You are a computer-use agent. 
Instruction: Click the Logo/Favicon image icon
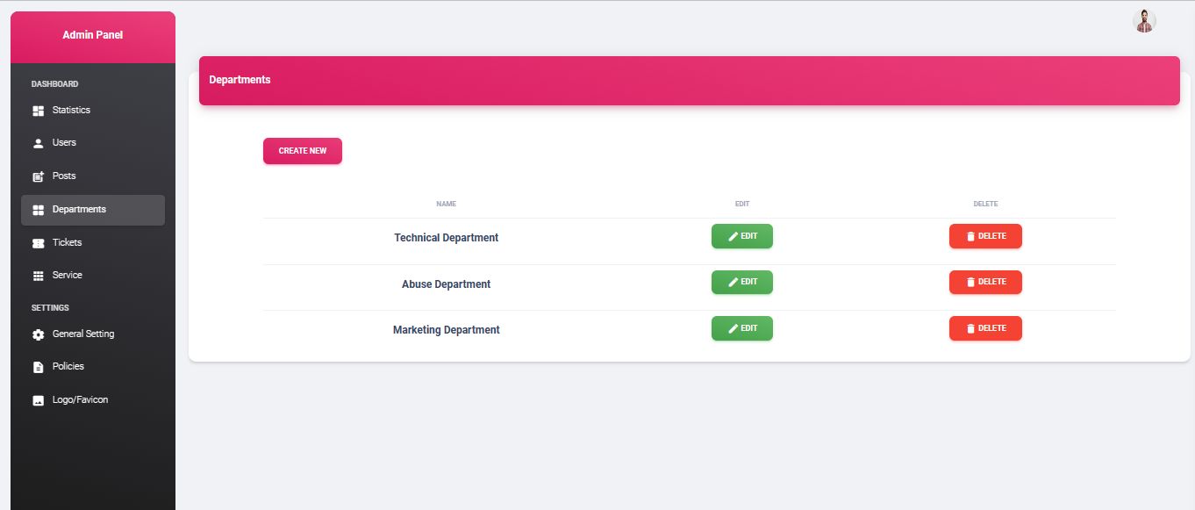pyautogui.click(x=38, y=400)
